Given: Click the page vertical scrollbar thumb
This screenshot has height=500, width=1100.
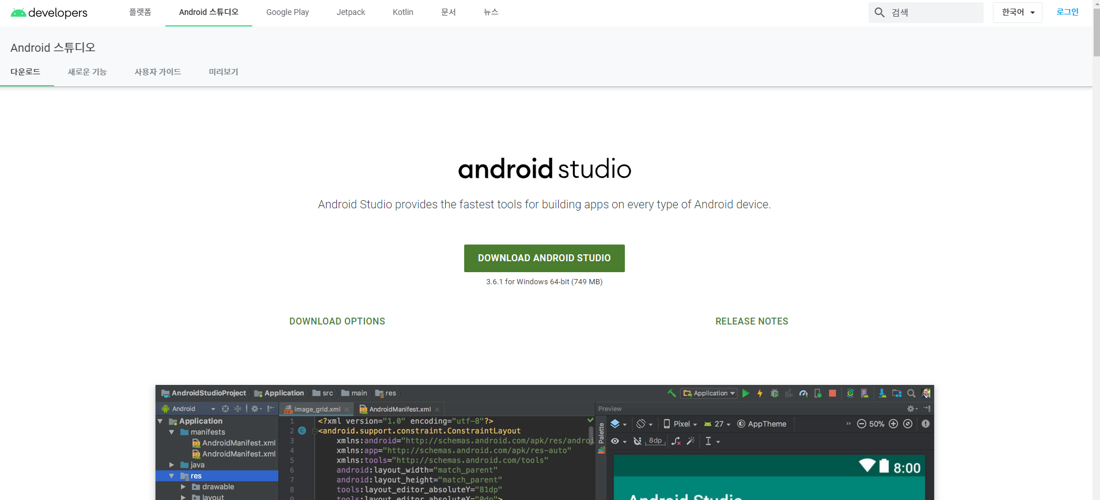Looking at the screenshot, I should (1097, 32).
